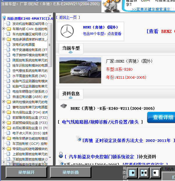Select 自适应制动器 (ABR) tree item
Viewport: 175px width, 181px height.
30,97
